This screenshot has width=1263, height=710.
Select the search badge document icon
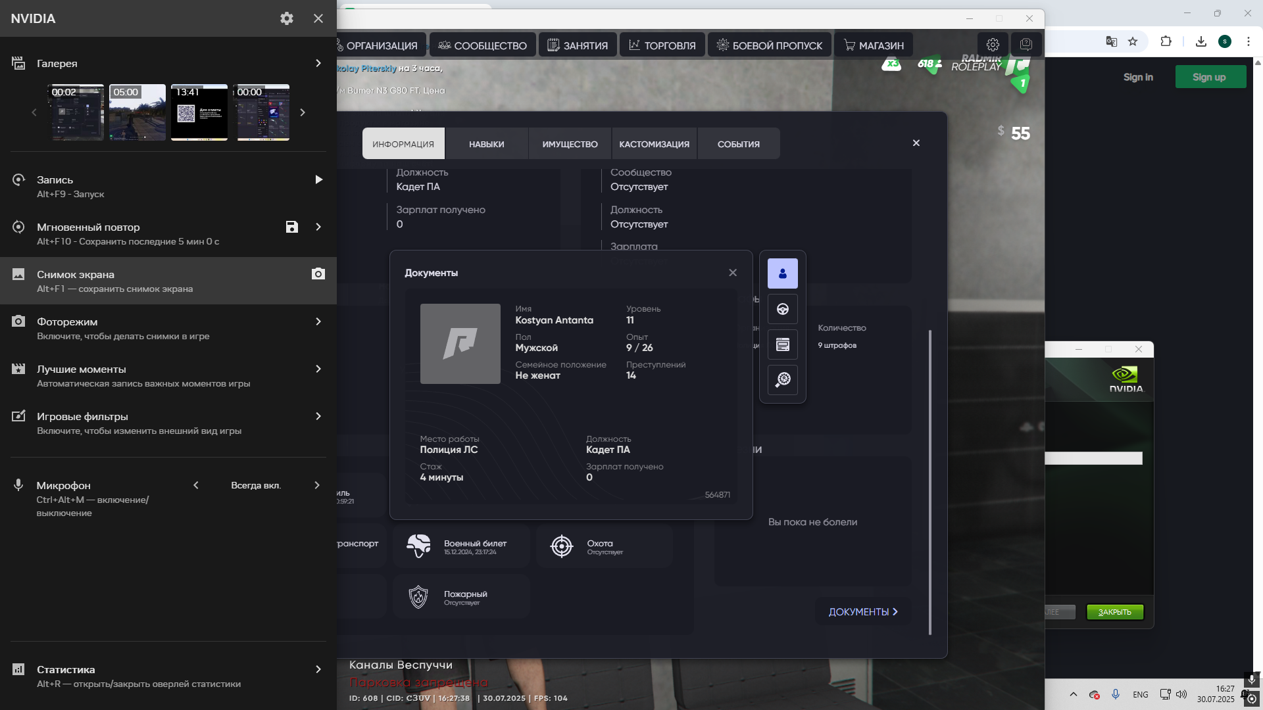click(x=783, y=380)
